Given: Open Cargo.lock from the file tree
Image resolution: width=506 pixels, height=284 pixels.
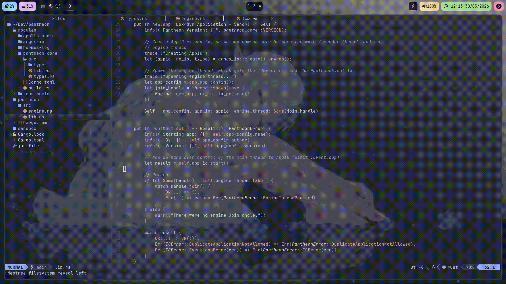Looking at the screenshot, I should click(31, 134).
